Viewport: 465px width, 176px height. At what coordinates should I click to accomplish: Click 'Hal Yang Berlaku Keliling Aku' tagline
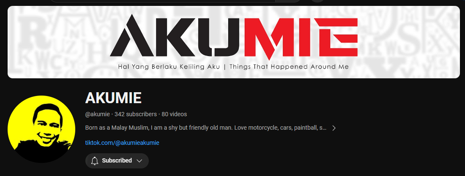[x=169, y=67]
